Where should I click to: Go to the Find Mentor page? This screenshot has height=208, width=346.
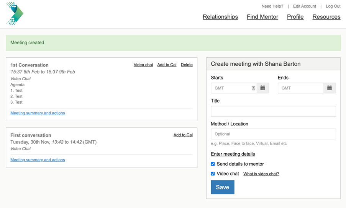[262, 17]
